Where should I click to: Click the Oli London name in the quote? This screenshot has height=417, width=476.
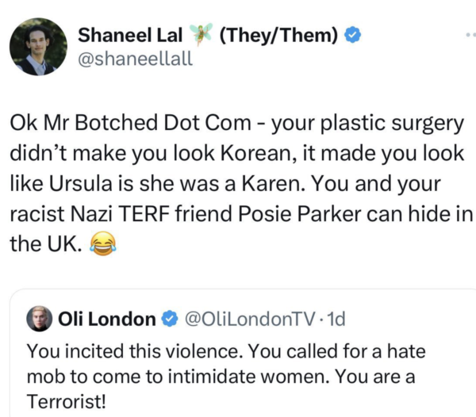[x=107, y=319]
